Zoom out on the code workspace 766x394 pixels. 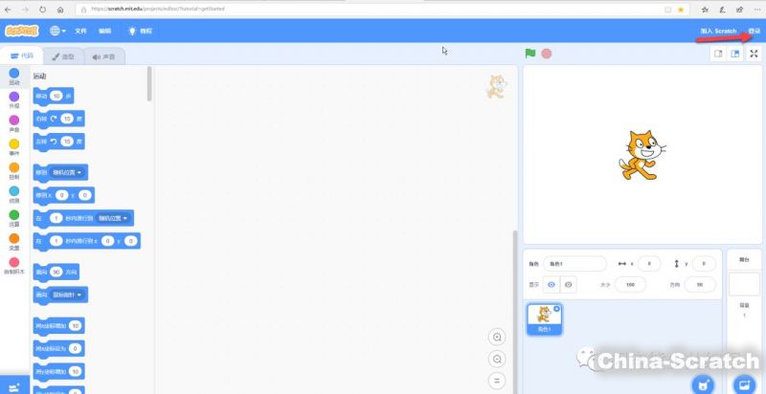[496, 359]
